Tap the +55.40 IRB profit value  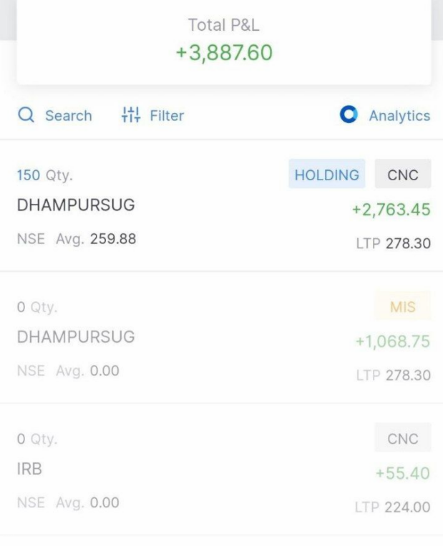(402, 474)
